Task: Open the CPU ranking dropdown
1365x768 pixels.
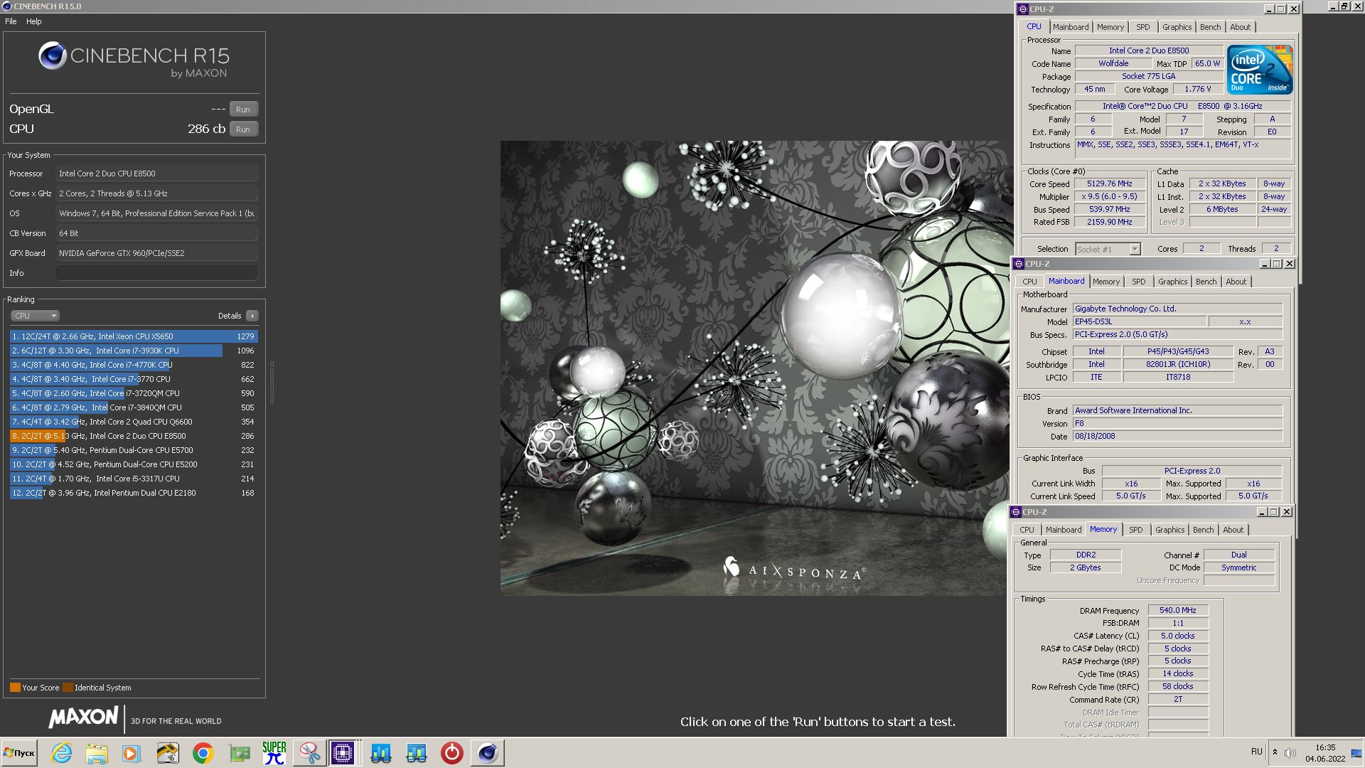Action: [35, 316]
